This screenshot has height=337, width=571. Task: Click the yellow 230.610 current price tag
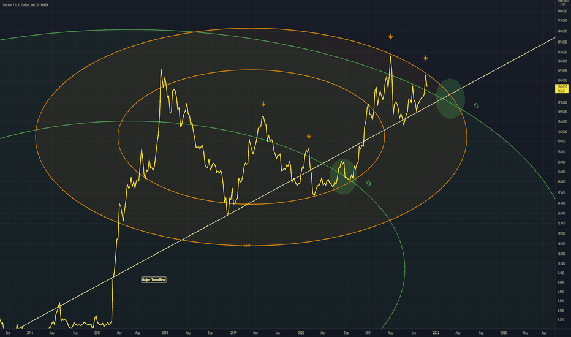[x=562, y=88]
